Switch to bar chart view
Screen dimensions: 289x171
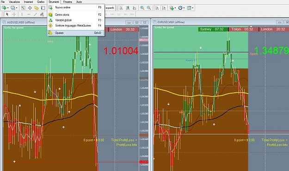pos(121,8)
